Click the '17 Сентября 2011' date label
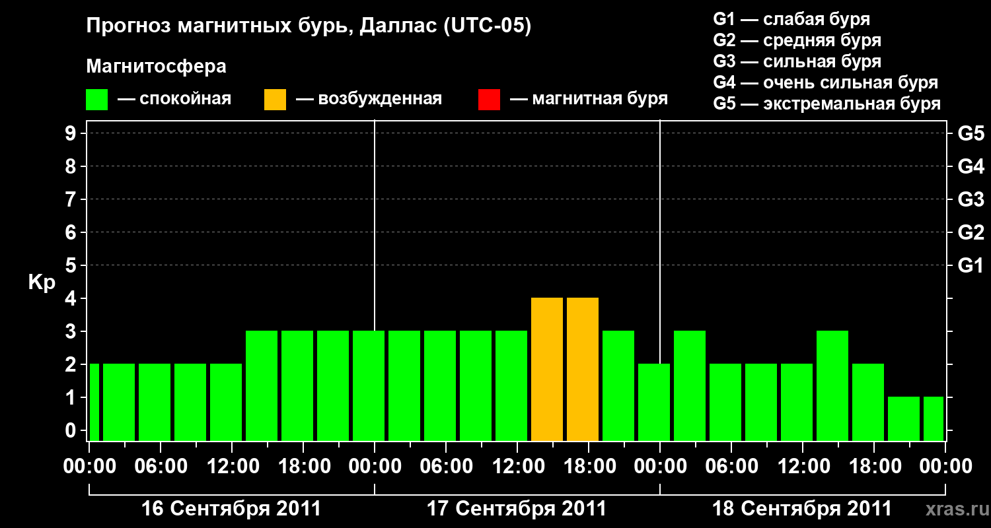The image size is (991, 528). (517, 509)
